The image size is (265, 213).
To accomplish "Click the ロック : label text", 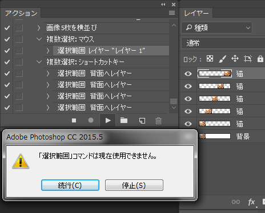I will click(192, 59).
